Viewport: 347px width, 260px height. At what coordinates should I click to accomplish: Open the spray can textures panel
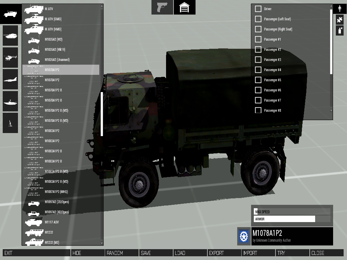[x=340, y=30]
